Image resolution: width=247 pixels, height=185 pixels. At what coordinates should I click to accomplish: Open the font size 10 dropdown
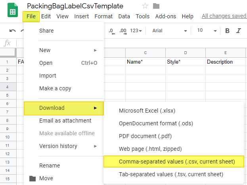(207, 31)
